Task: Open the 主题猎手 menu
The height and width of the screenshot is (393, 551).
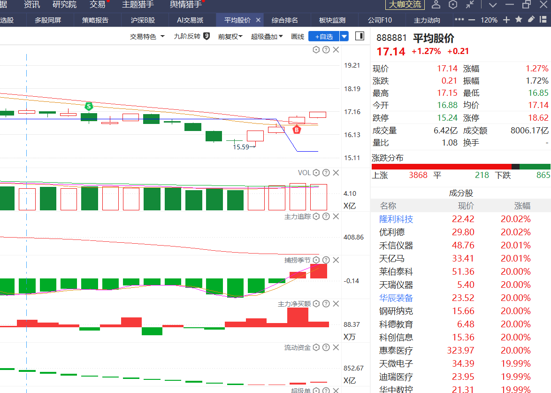Action: pos(138,5)
